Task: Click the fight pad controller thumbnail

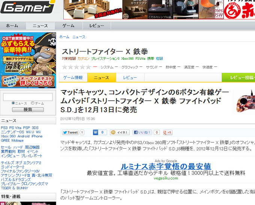Action: point(245,101)
